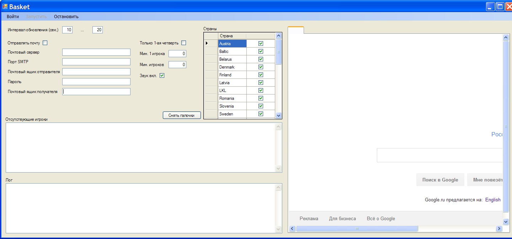Click the countries table scroll down arrow
The width and height of the screenshot is (512, 239).
(x=278, y=115)
